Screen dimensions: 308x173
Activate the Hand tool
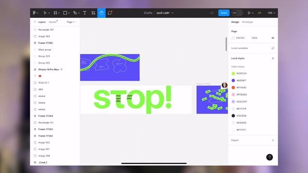click(102, 13)
